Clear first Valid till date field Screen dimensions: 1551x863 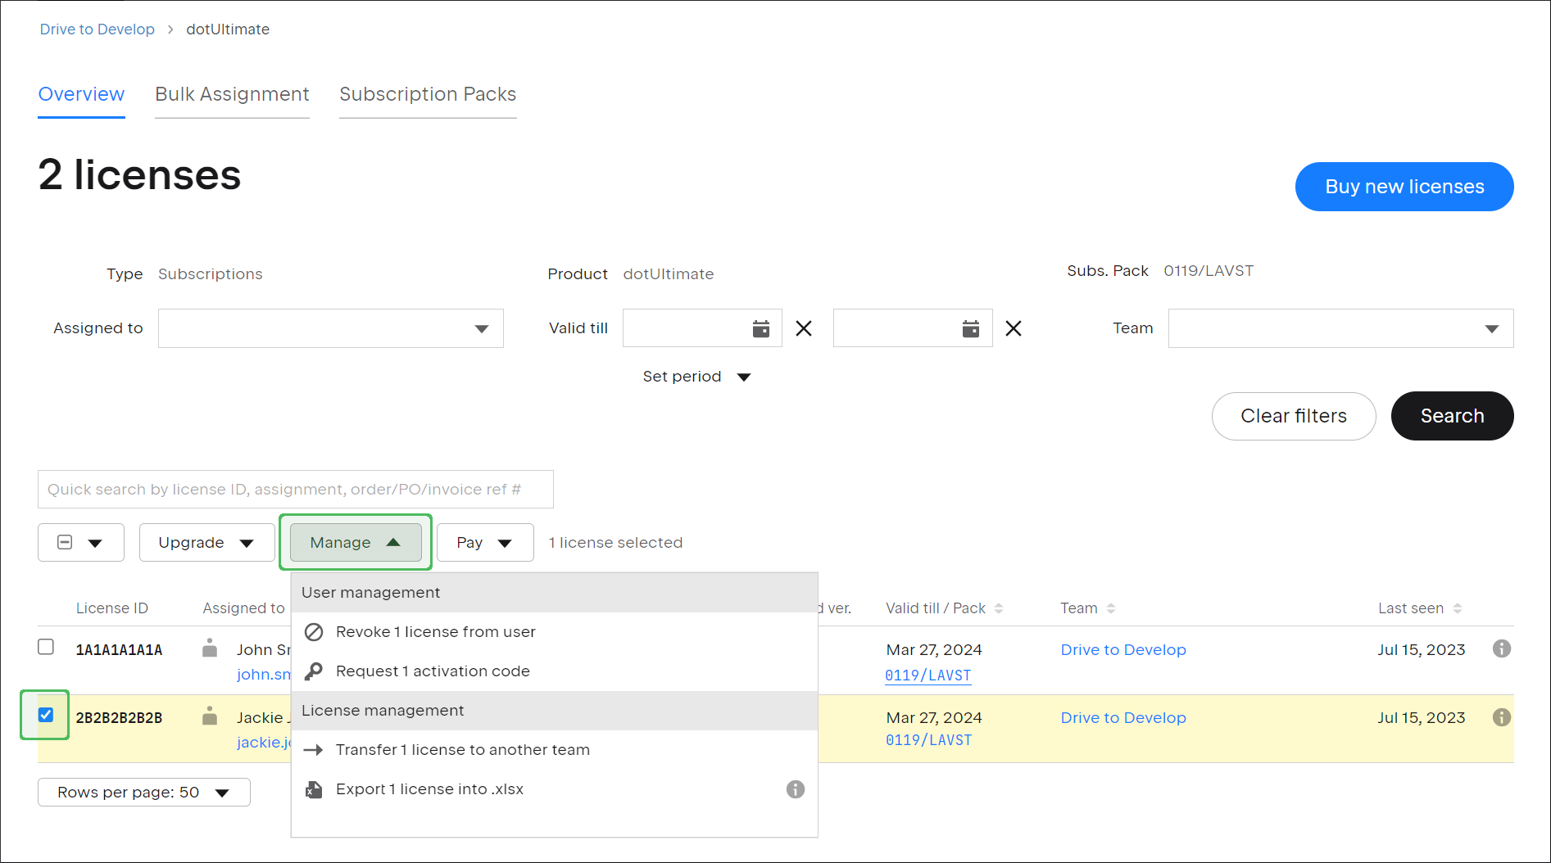tap(804, 328)
